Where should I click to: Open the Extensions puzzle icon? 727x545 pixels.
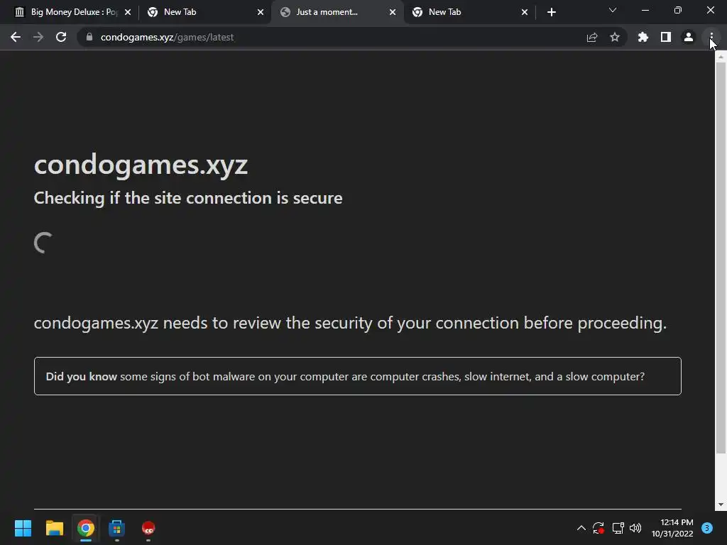pyautogui.click(x=643, y=37)
